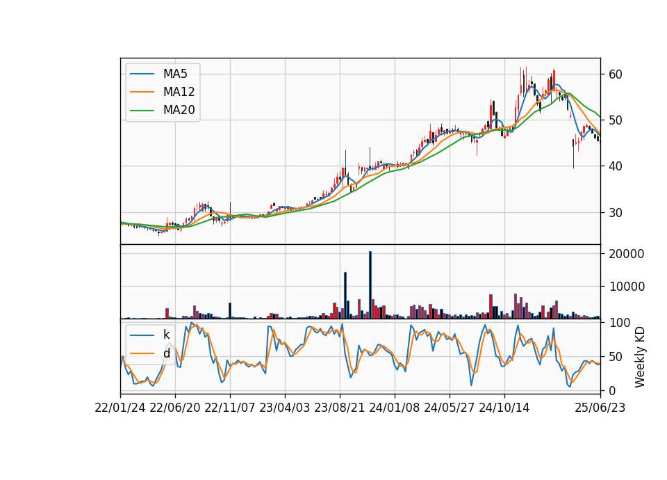Click the KD axis label 50

615,356
